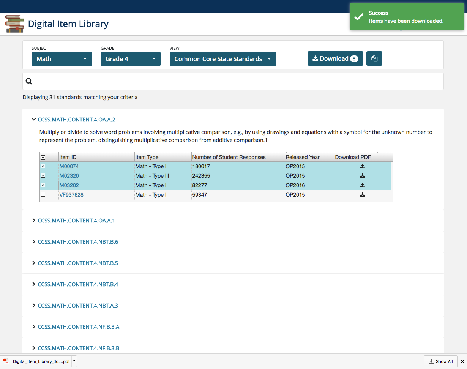The height and width of the screenshot is (369, 467).
Task: Click into the standards search field
Action: click(233, 81)
